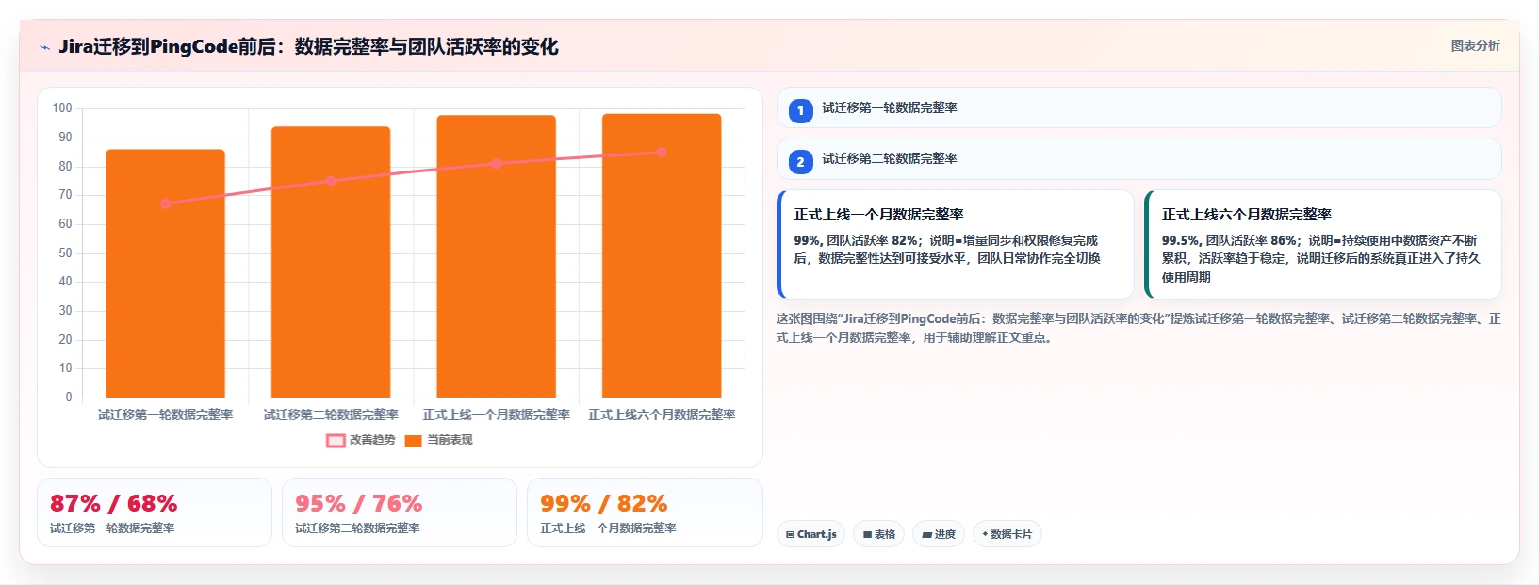
Task: Click the icon inside the 表格 tag
Action: point(867,534)
